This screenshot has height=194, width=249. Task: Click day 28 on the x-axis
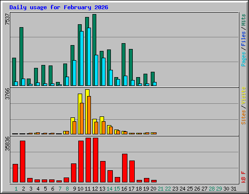click(x=212, y=189)
